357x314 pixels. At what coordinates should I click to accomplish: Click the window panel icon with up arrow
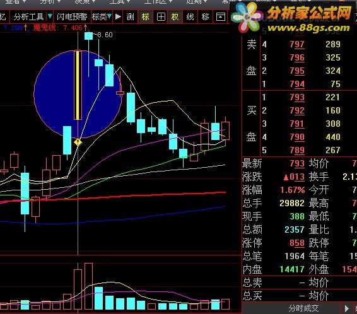coord(221,17)
